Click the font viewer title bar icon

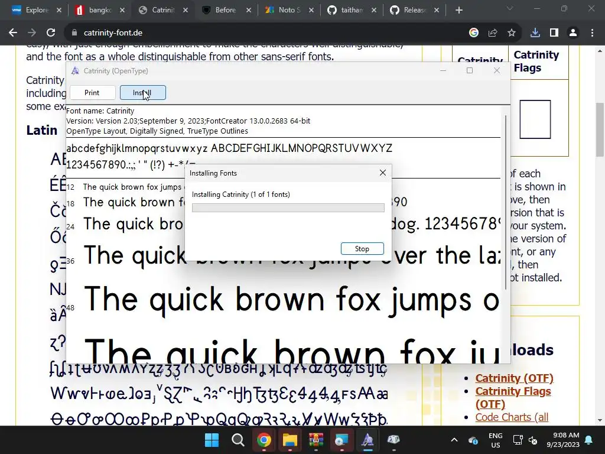click(75, 71)
